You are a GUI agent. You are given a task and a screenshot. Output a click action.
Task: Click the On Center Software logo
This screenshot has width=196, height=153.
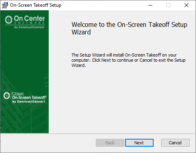click(25, 22)
